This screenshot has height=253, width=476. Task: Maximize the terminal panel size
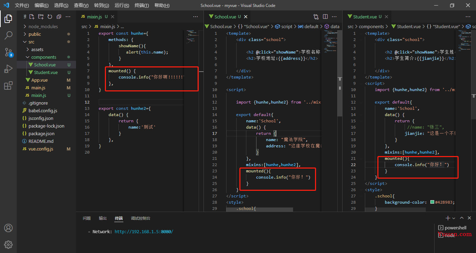tap(462, 218)
